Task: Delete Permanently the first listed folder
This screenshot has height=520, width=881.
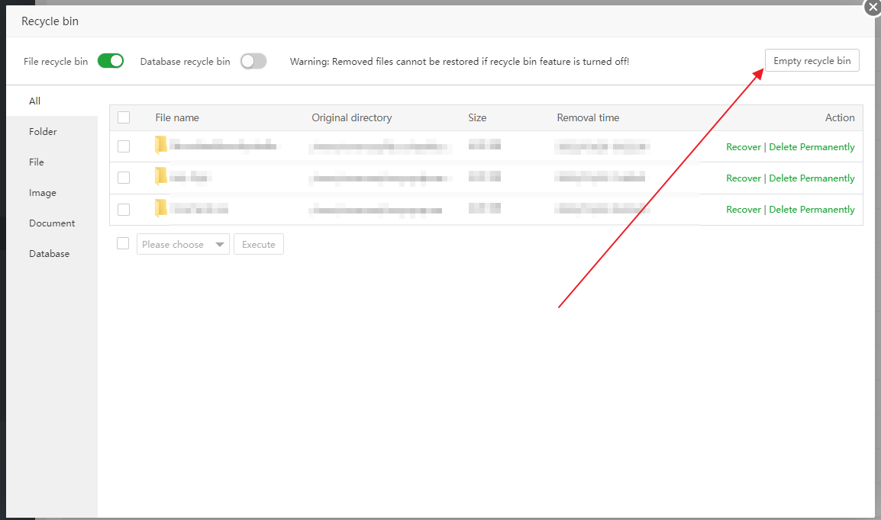Action: [812, 147]
